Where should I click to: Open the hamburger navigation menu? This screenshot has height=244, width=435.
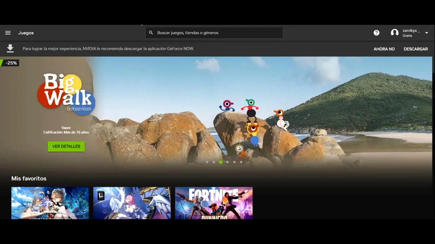[x=8, y=33]
